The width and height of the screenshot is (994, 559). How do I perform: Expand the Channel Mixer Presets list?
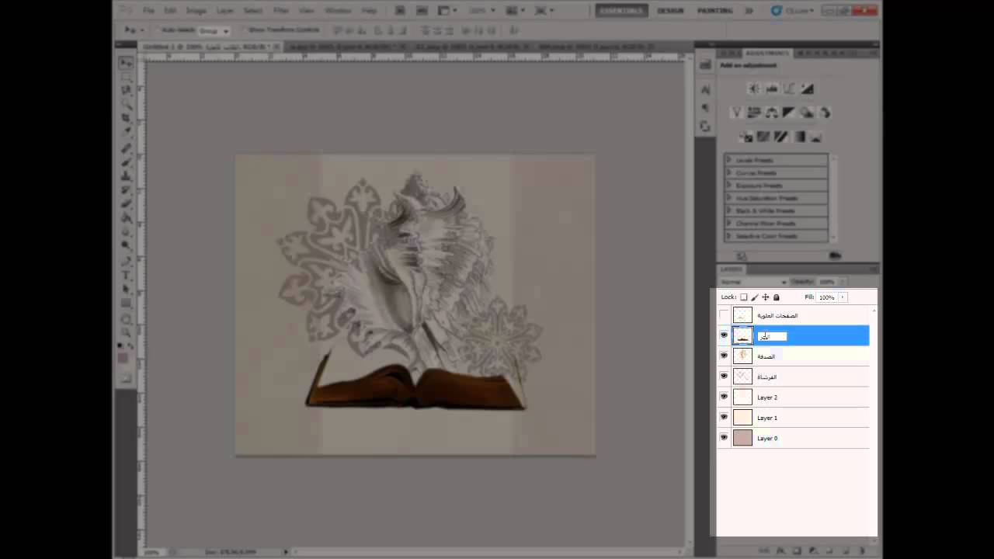pyautogui.click(x=729, y=223)
